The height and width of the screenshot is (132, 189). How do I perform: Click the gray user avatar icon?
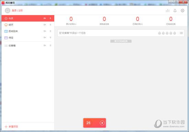(x=8, y=11)
